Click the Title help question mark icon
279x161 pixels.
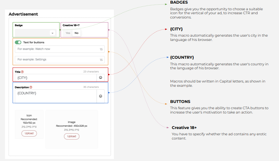coord(22,72)
